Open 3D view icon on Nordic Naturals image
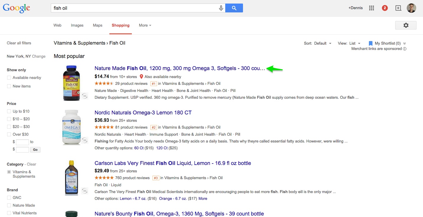The width and height of the screenshot is (423, 217). click(85, 140)
